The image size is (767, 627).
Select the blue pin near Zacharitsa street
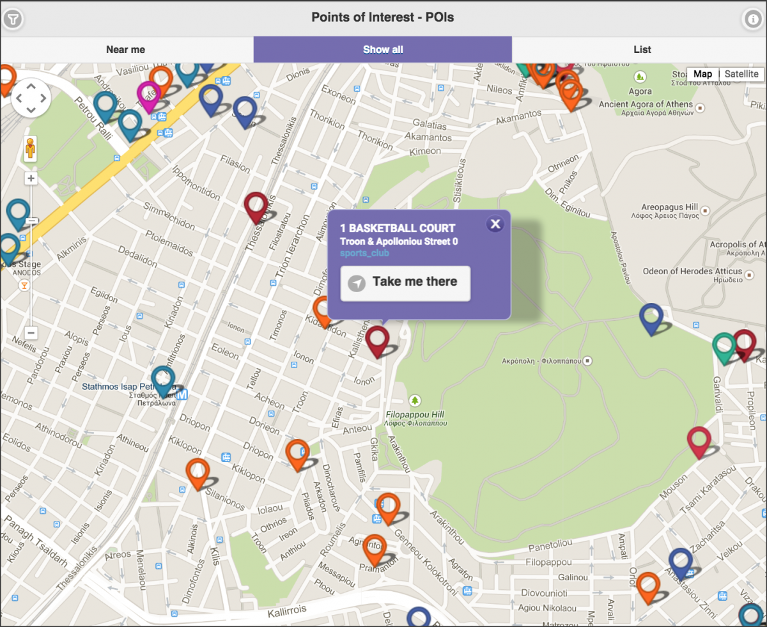coord(681,564)
